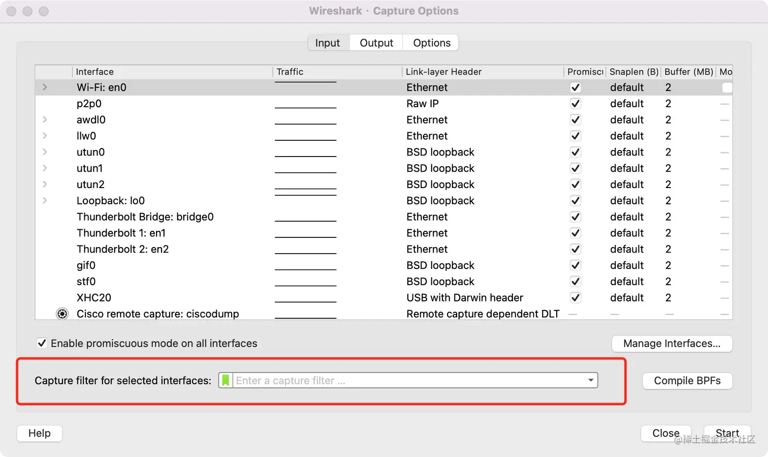Image resolution: width=768 pixels, height=457 pixels.
Task: Open the capture filter history dropdown arrow
Action: 591,380
